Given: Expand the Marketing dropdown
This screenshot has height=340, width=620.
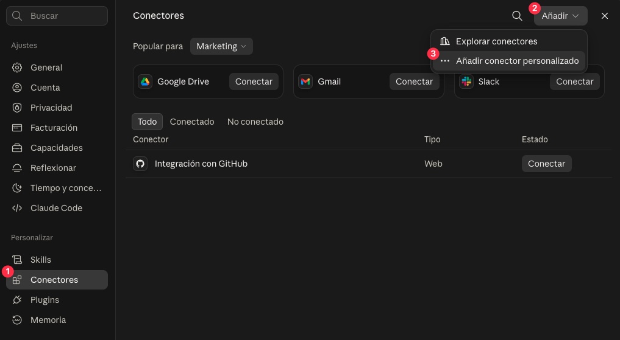Looking at the screenshot, I should pyautogui.click(x=221, y=46).
